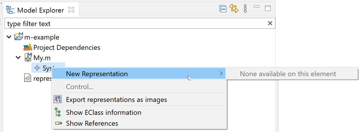Select the Show References menu item
This screenshot has height=132, width=362.
92,123
